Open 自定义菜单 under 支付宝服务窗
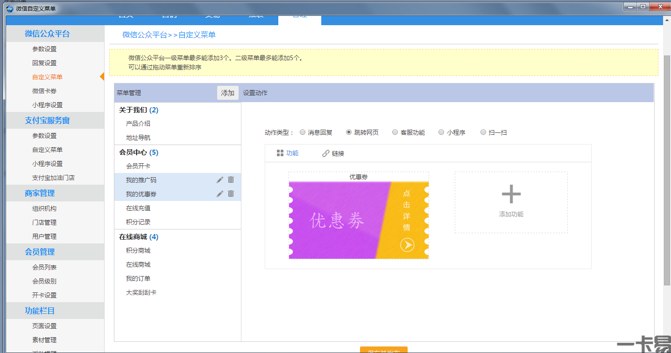 click(x=47, y=150)
